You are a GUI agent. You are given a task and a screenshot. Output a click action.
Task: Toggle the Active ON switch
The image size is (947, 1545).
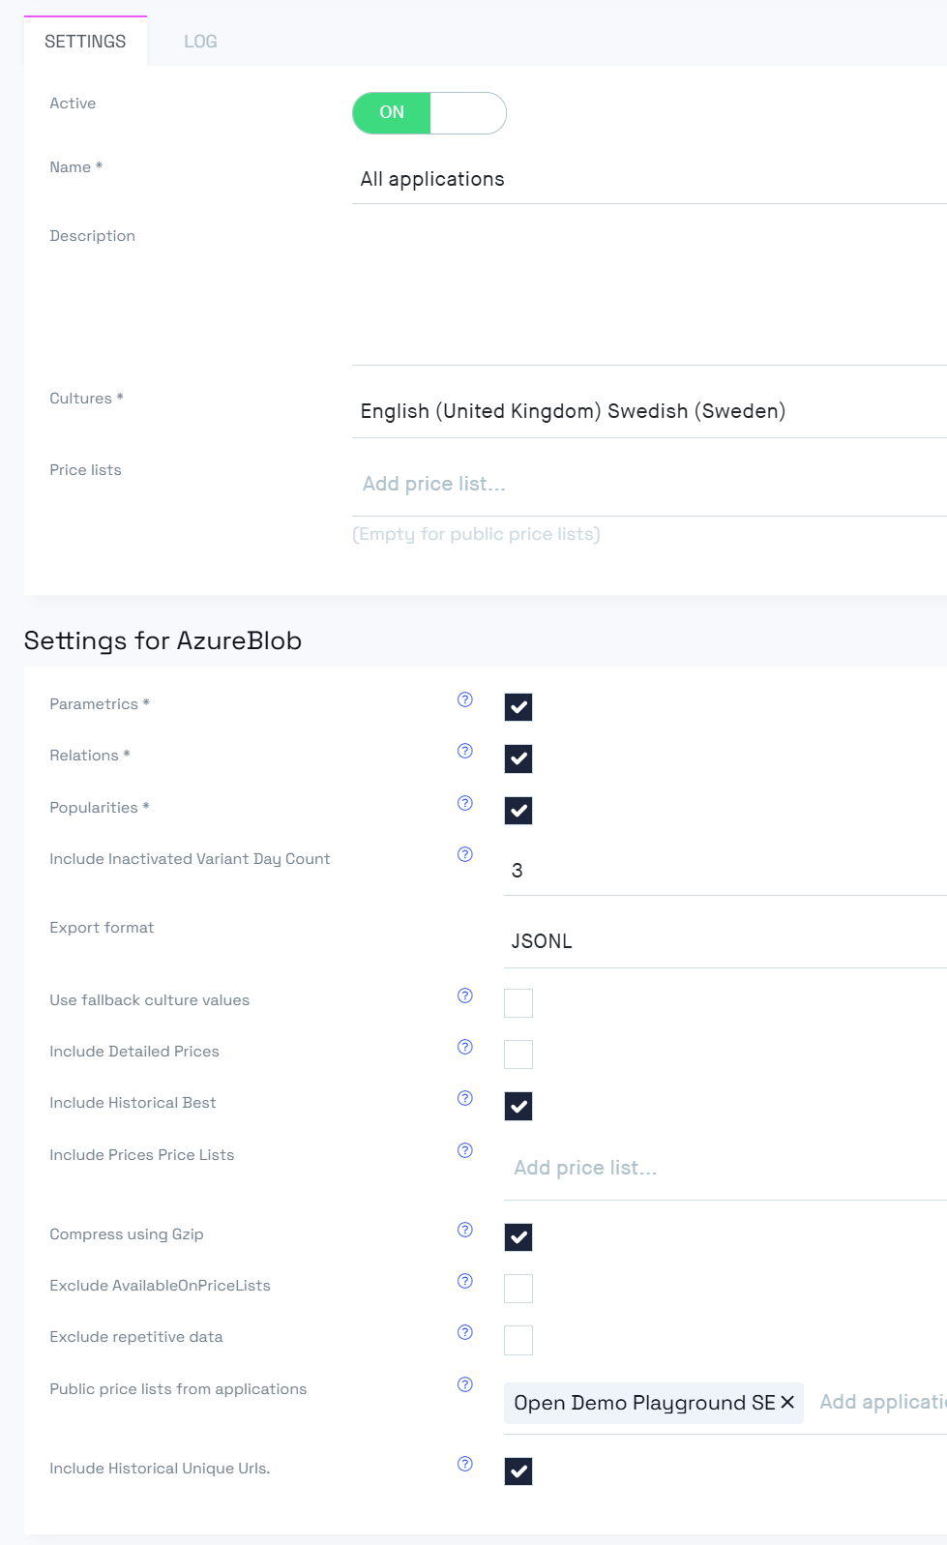pos(429,113)
